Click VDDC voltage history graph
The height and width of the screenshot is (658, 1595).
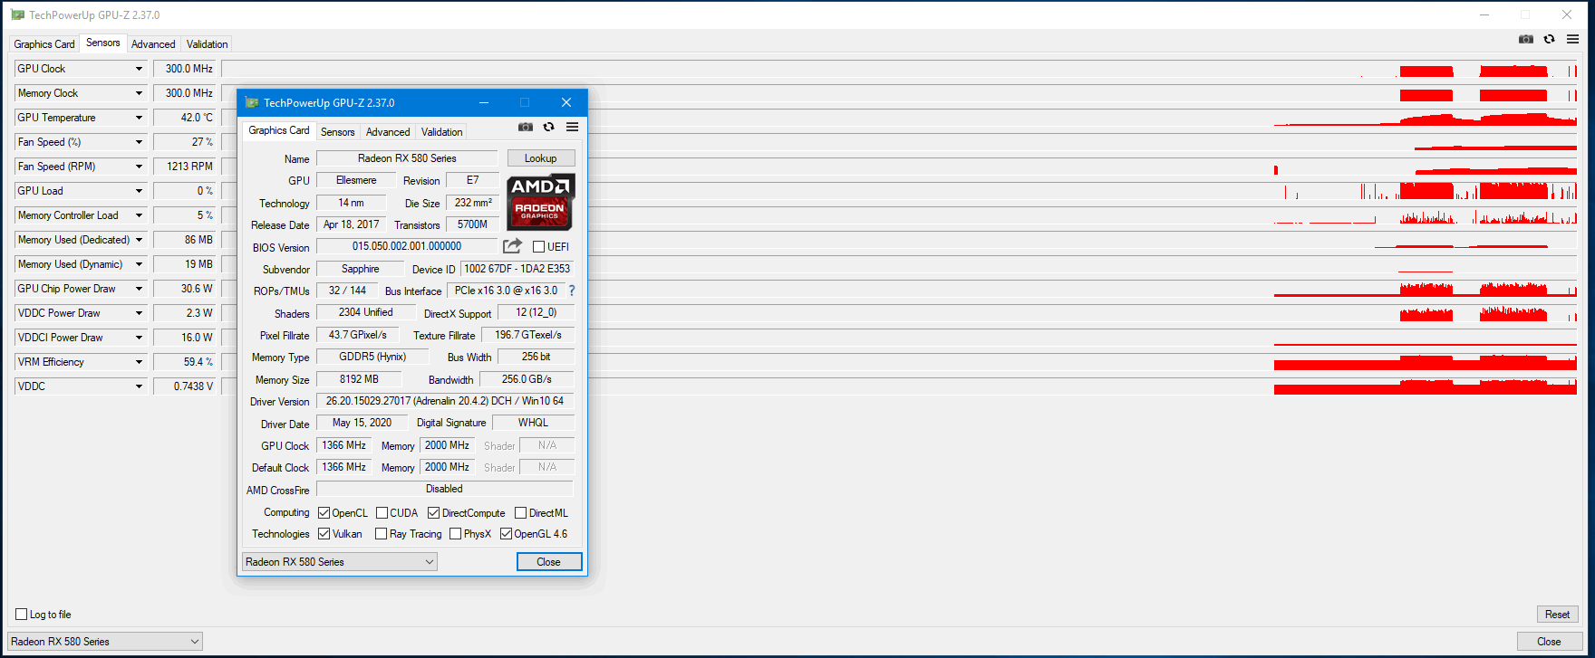(900, 386)
